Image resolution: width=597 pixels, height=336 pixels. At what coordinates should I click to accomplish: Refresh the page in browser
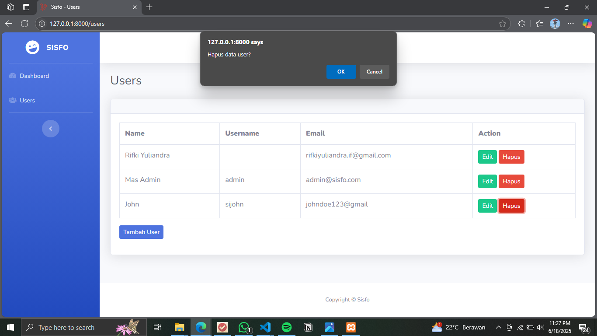point(24,24)
